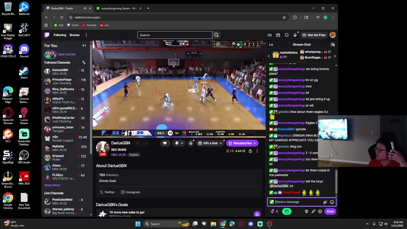Open OBS Studio from the taskbar
Screen dimensions: 407x229
coord(269,224)
